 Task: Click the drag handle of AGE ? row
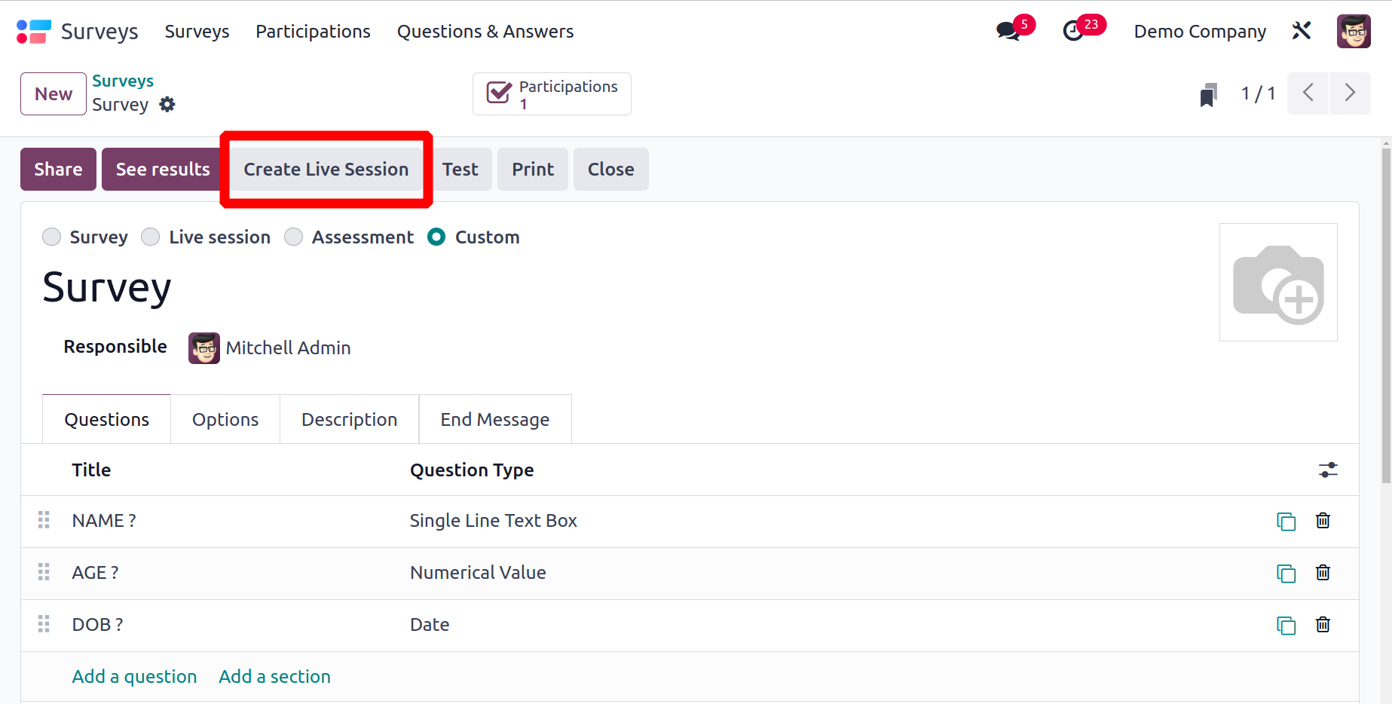point(44,572)
